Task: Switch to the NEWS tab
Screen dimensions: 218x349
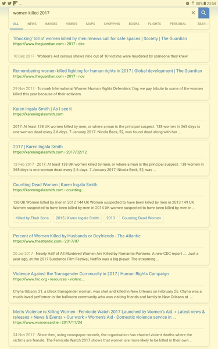Action: click(32, 24)
